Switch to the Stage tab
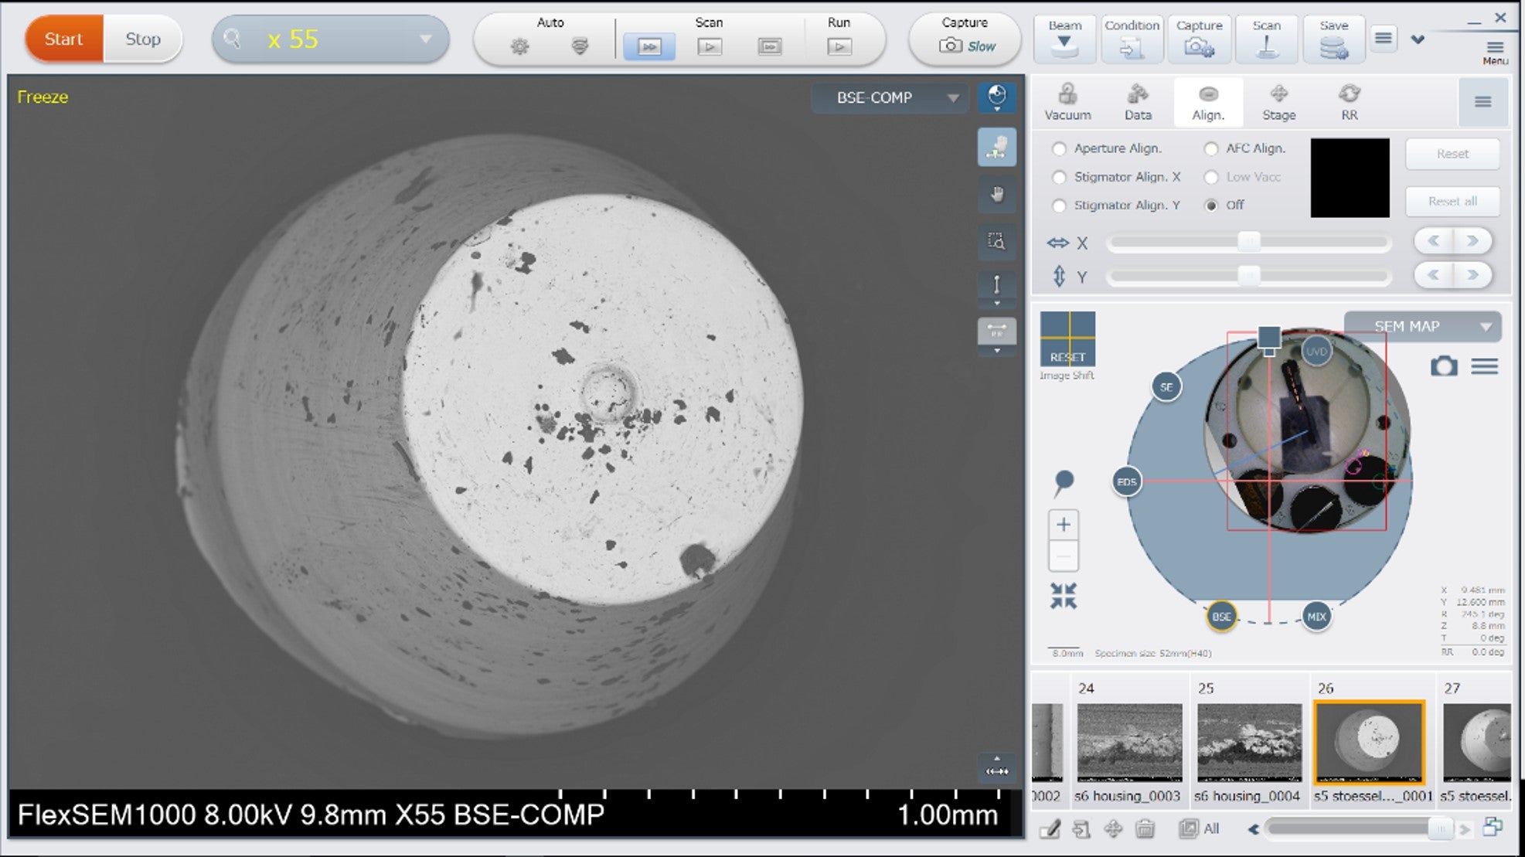Viewport: 1525px width, 857px height. [x=1278, y=102]
